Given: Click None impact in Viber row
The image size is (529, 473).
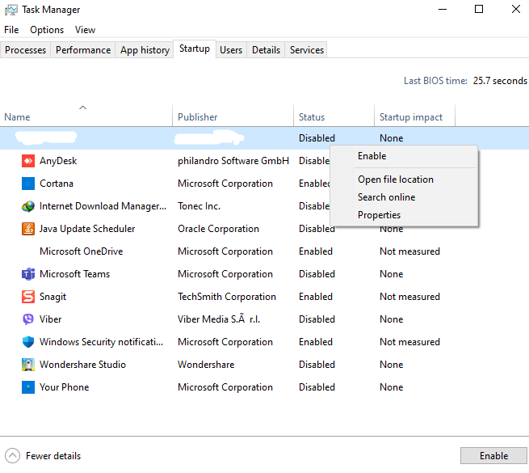Looking at the screenshot, I should point(392,319).
